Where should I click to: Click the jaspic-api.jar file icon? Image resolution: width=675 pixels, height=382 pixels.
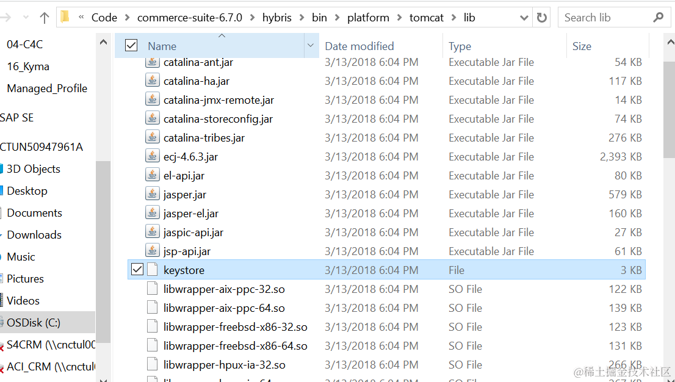(x=153, y=232)
